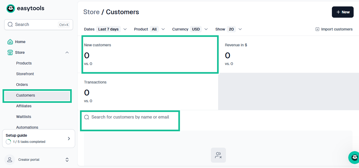Click the easytools logo icon
The width and height of the screenshot is (359, 168).
point(11,8)
